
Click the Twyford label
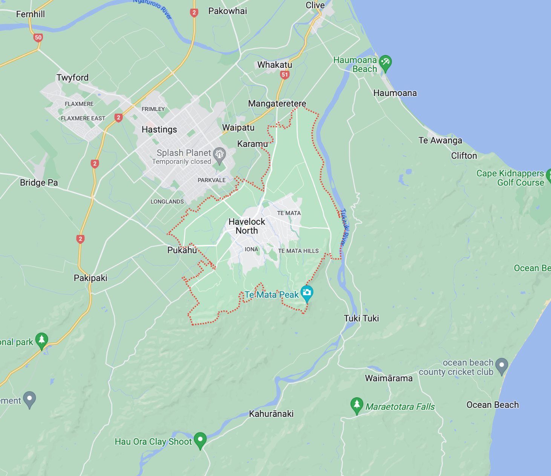pos(73,78)
